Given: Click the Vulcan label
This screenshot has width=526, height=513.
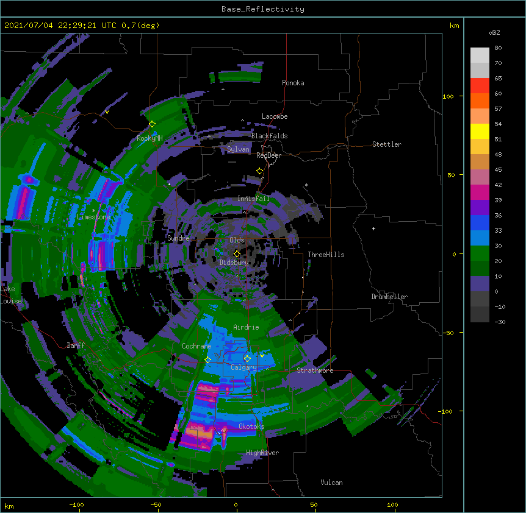Looking at the screenshot, I should (x=331, y=483).
